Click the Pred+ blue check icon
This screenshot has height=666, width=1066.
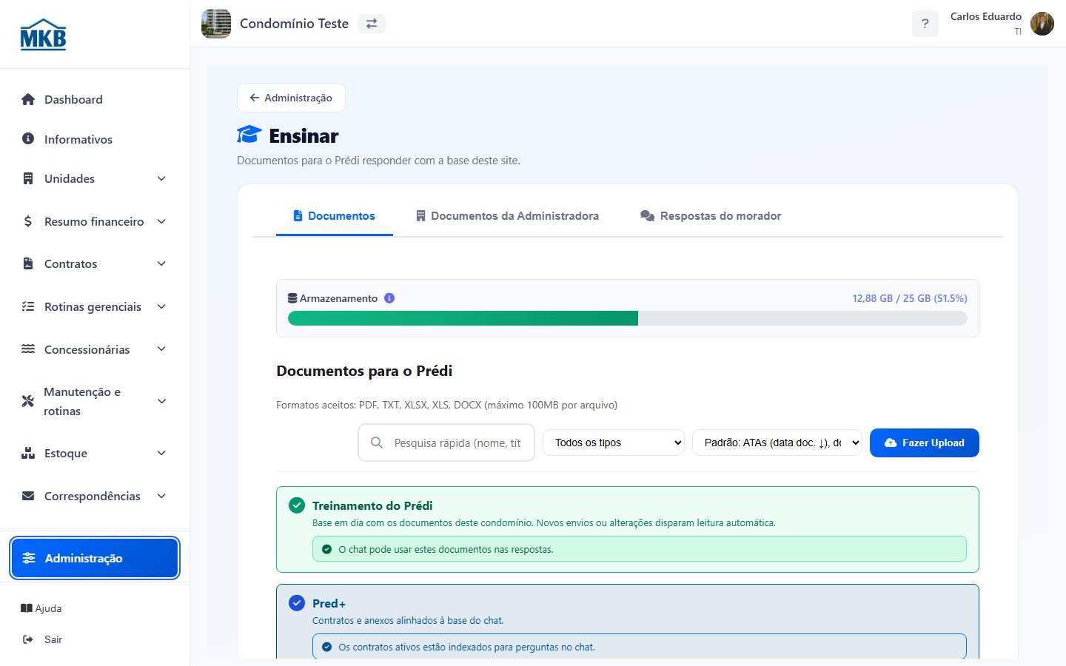[x=297, y=603]
